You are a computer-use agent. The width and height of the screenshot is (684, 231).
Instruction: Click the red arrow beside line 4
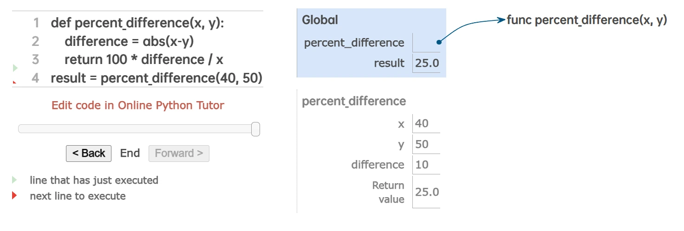tap(14, 82)
